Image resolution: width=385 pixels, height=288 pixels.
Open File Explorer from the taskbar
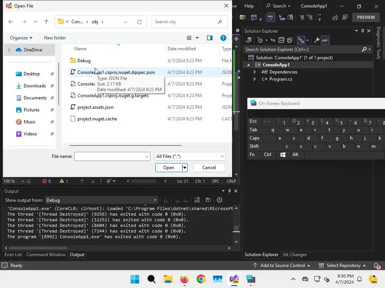(x=168, y=279)
